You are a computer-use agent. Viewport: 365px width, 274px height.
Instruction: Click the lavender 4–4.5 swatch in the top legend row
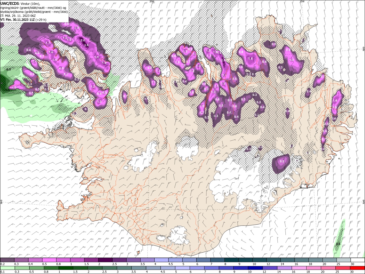(x=161, y=260)
